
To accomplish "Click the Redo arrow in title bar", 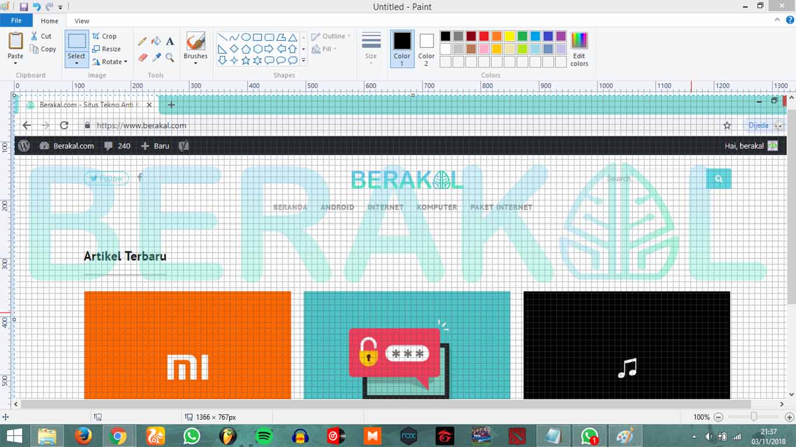I will pyautogui.click(x=49, y=7).
